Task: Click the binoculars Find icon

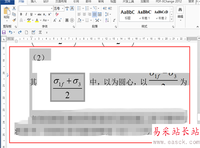Action: [x=180, y=9]
